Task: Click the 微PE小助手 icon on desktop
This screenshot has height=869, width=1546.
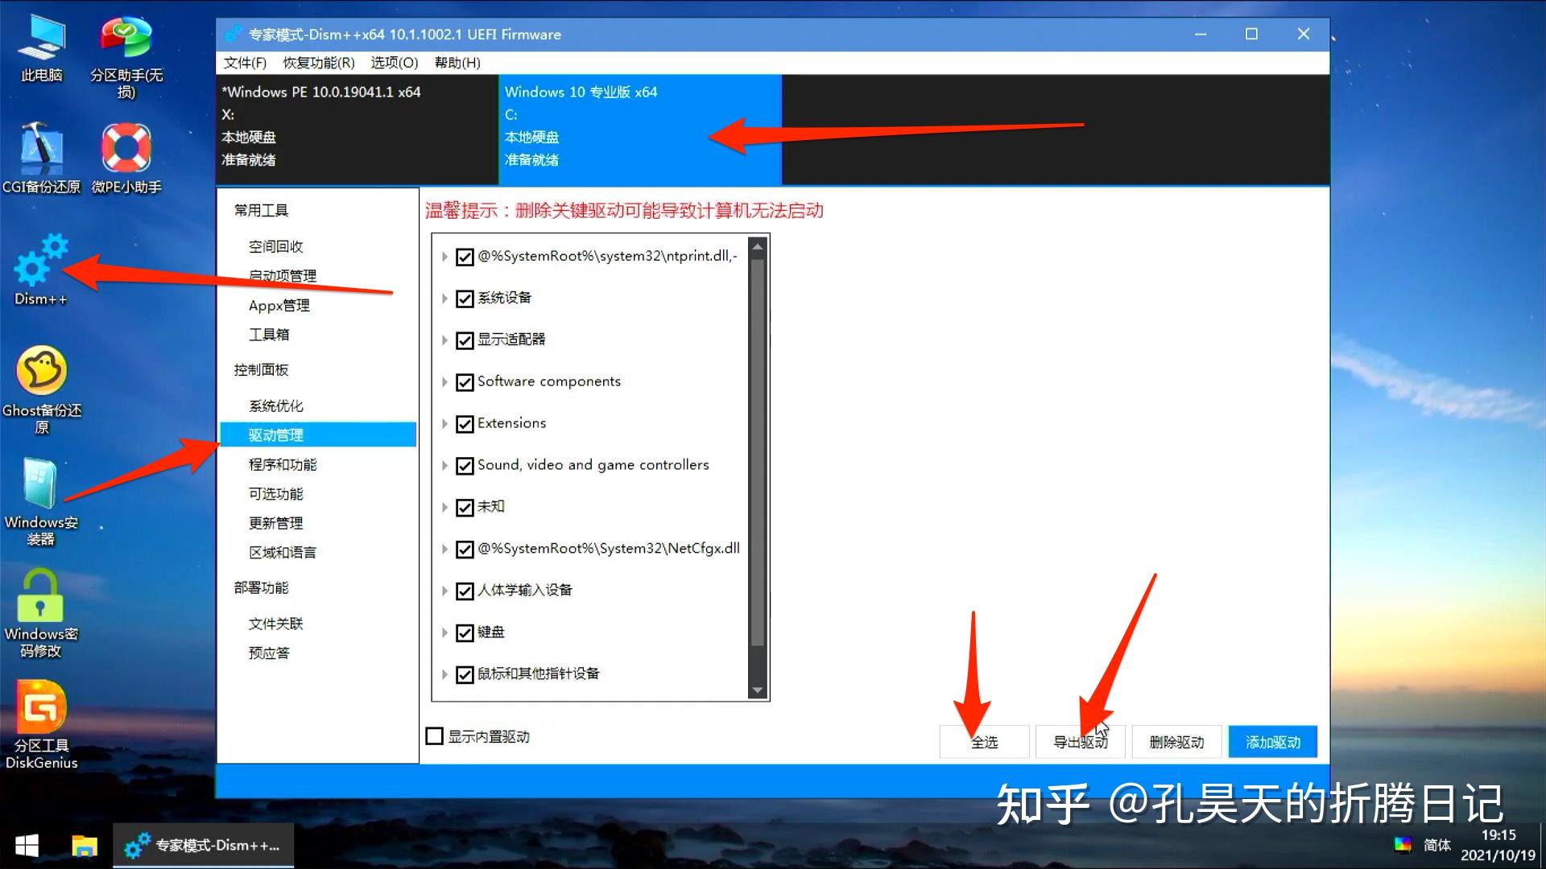Action: point(126,147)
